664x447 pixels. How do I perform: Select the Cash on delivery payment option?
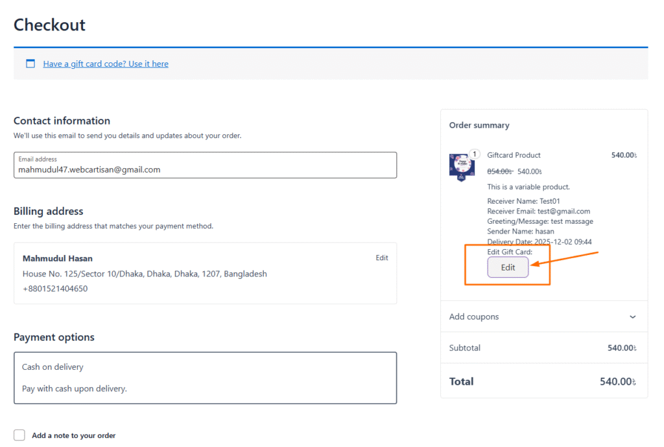tap(53, 367)
